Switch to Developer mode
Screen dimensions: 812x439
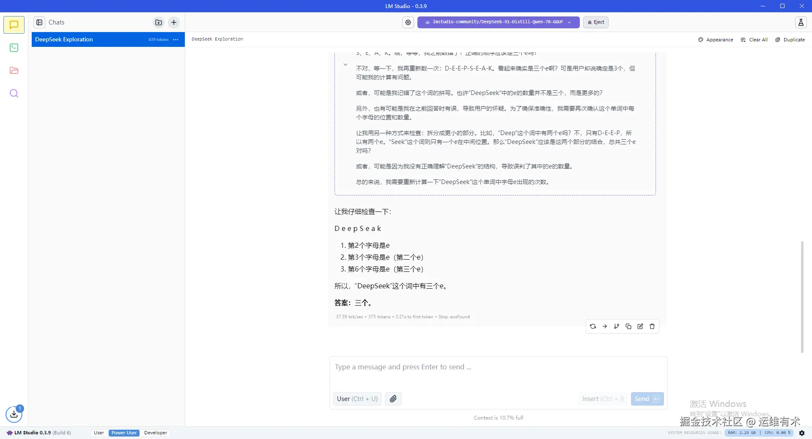[156, 433]
